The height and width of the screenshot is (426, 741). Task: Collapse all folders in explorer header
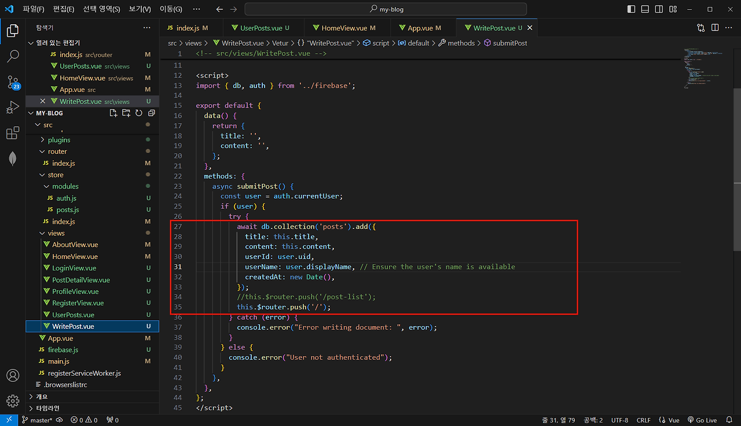(152, 113)
